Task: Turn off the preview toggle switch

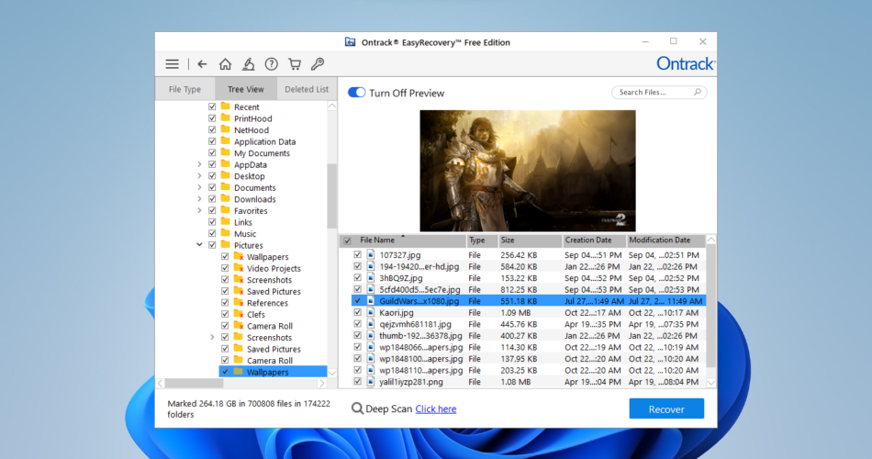Action: coord(357,93)
